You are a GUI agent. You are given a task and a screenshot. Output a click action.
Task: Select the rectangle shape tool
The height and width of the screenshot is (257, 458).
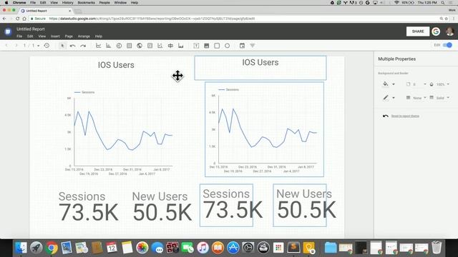point(217,46)
